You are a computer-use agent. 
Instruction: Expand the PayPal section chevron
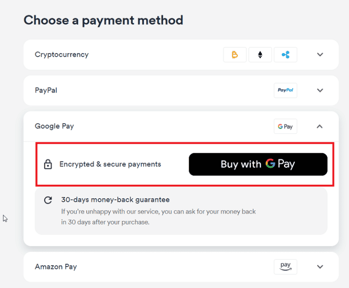320,90
